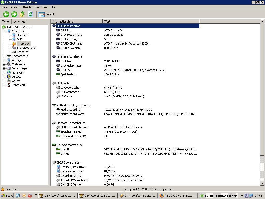Click the green Back arrow button

(6, 14)
